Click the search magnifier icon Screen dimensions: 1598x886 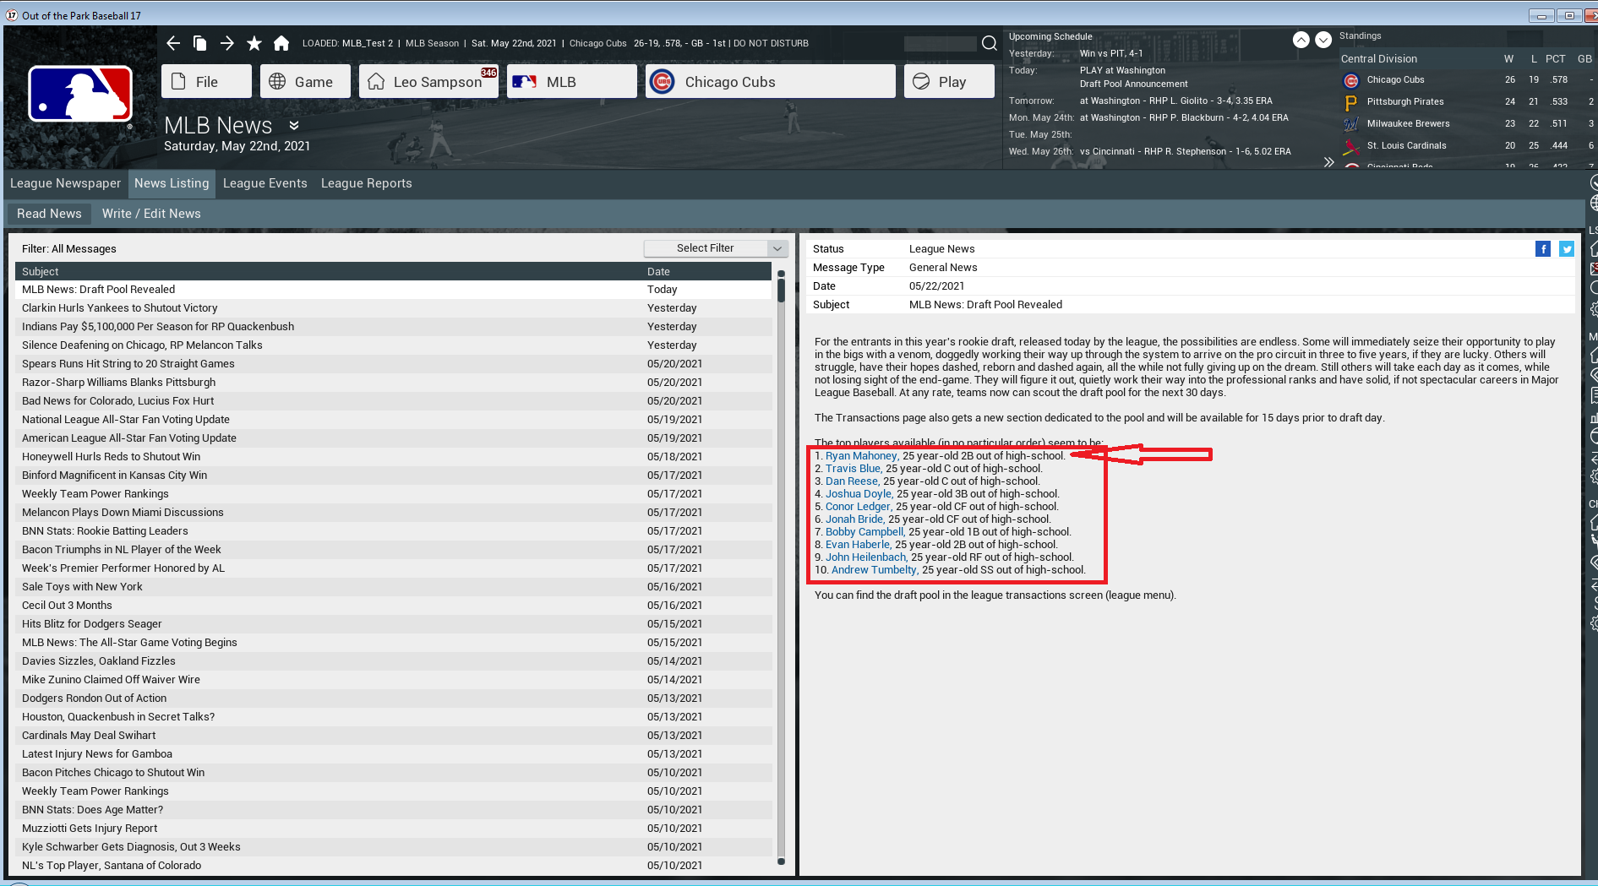(990, 43)
